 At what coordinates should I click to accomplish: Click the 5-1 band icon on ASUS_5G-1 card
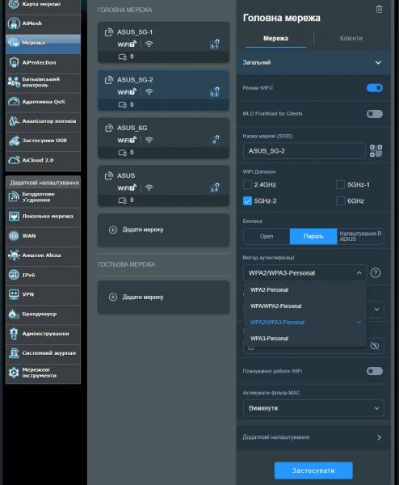[x=215, y=44]
